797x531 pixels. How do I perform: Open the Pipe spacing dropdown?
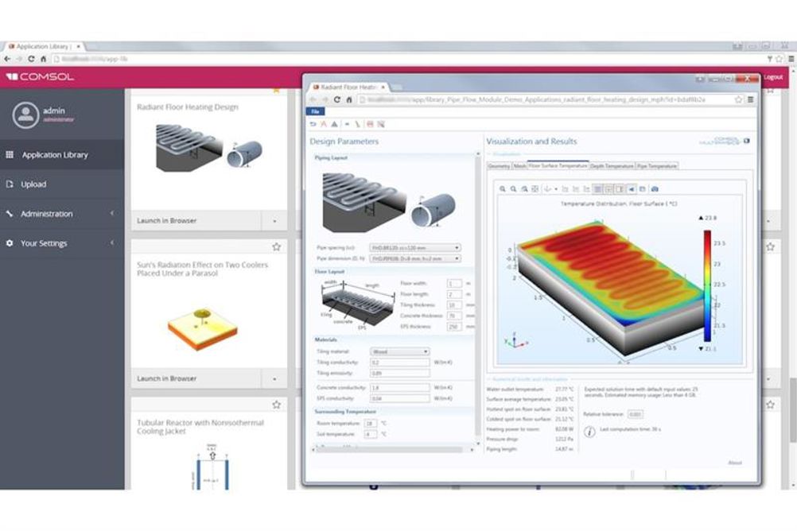(x=414, y=247)
